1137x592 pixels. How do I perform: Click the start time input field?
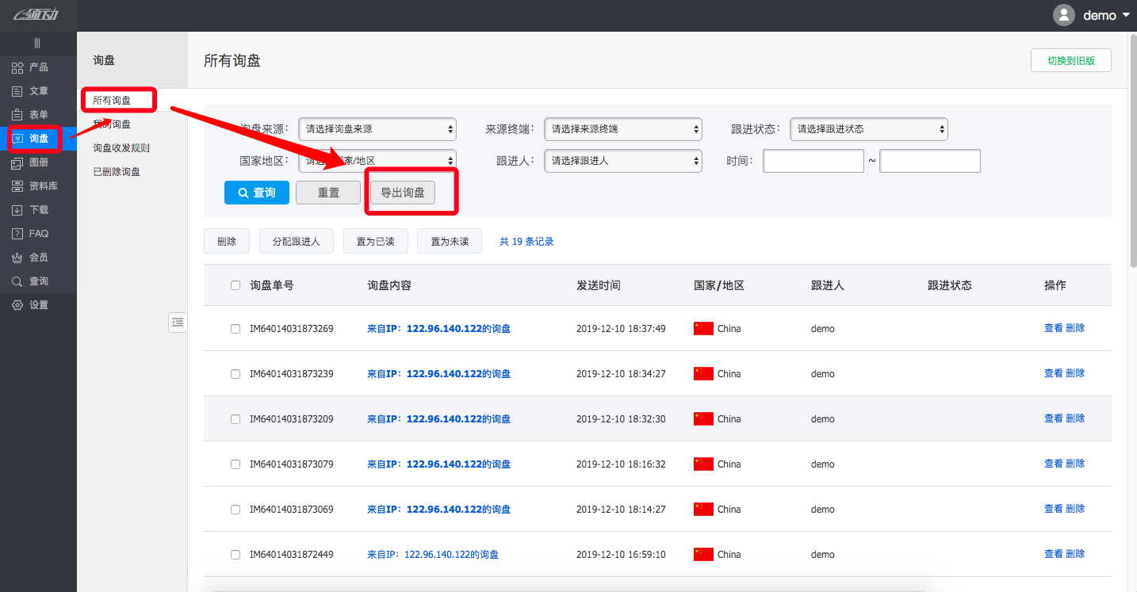[813, 160]
